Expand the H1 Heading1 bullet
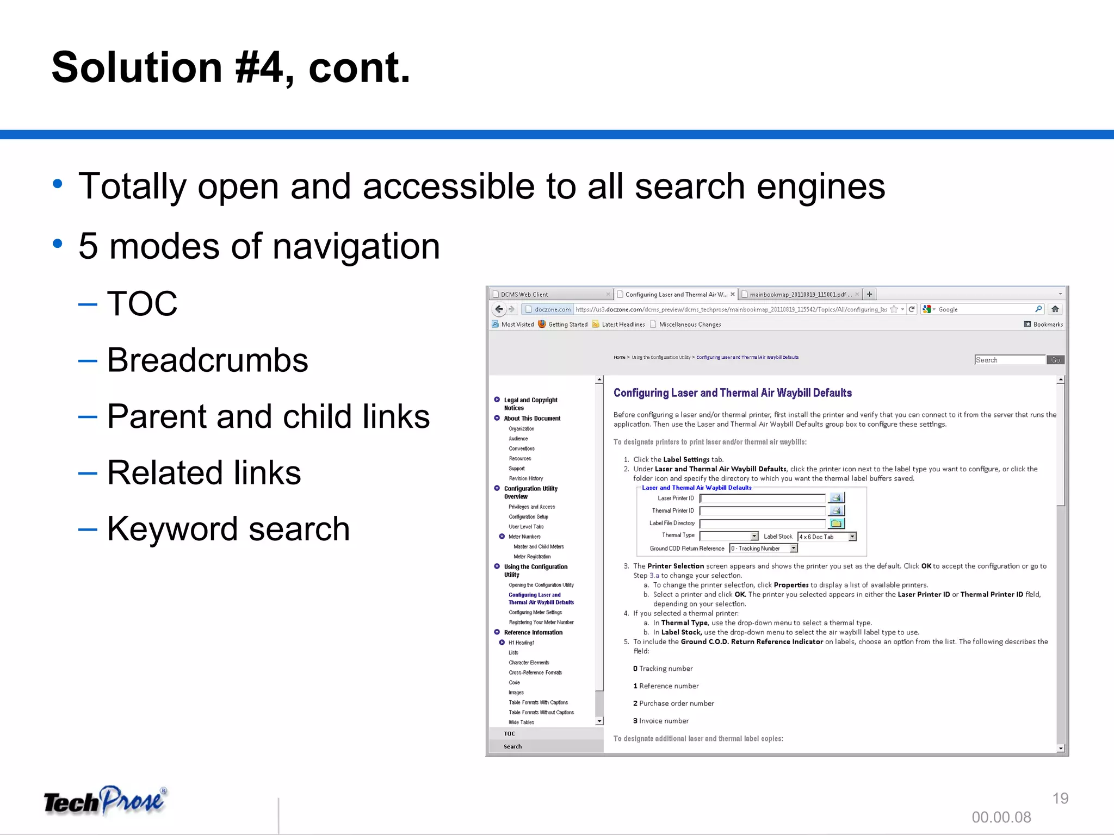The width and height of the screenshot is (1114, 835). pyautogui.click(x=502, y=643)
